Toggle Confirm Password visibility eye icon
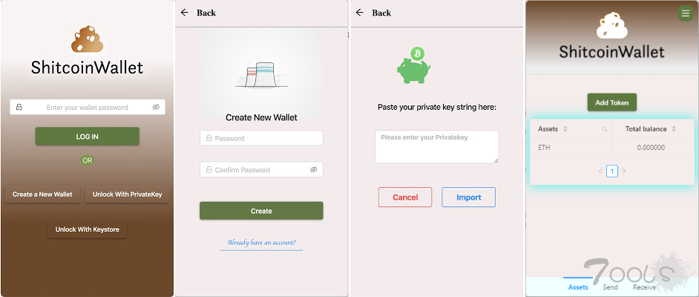 (314, 169)
